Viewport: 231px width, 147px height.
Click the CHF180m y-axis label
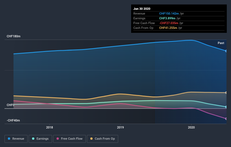[x=14, y=36]
